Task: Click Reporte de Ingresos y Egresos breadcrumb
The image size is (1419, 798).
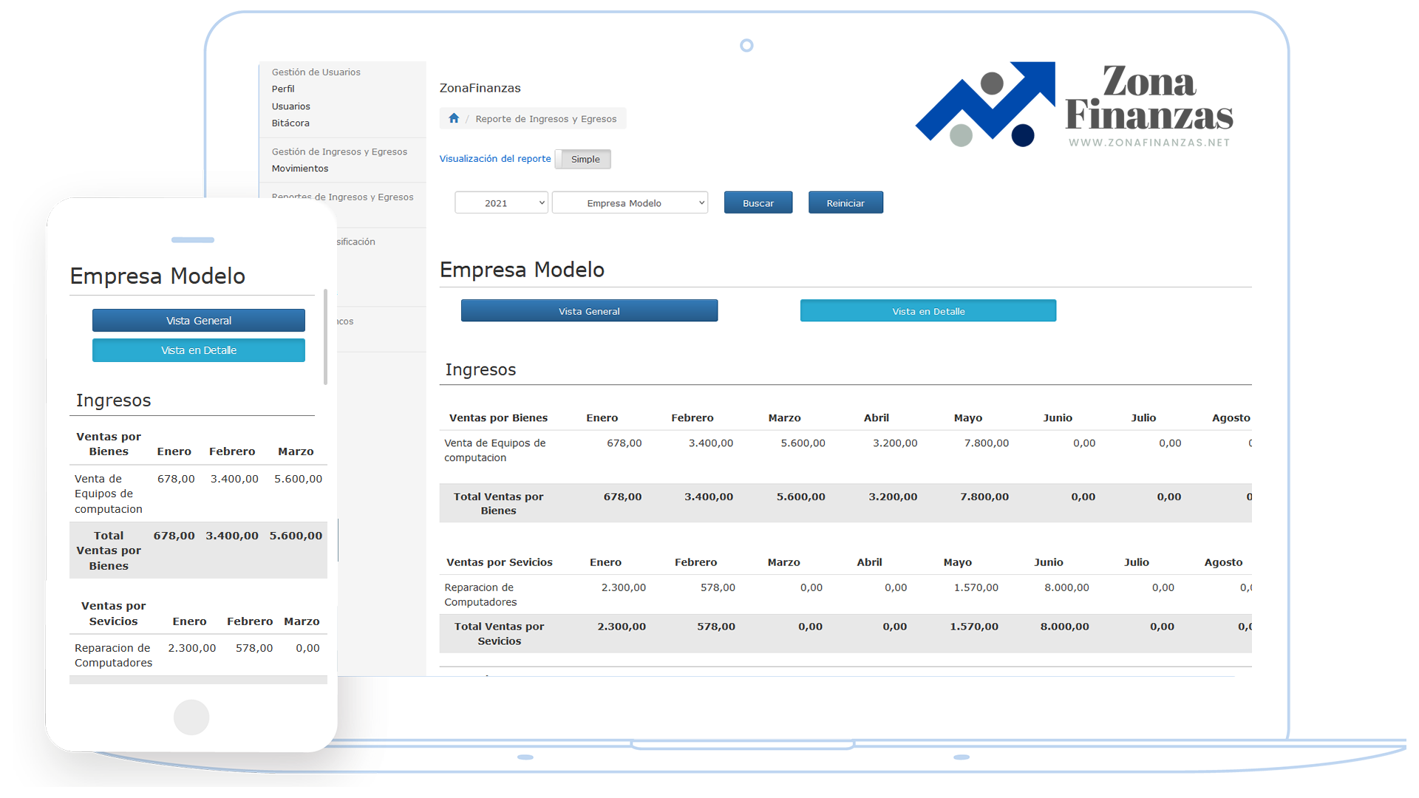Action: coord(545,119)
